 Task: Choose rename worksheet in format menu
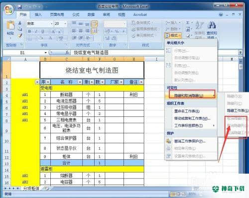pos(187,111)
